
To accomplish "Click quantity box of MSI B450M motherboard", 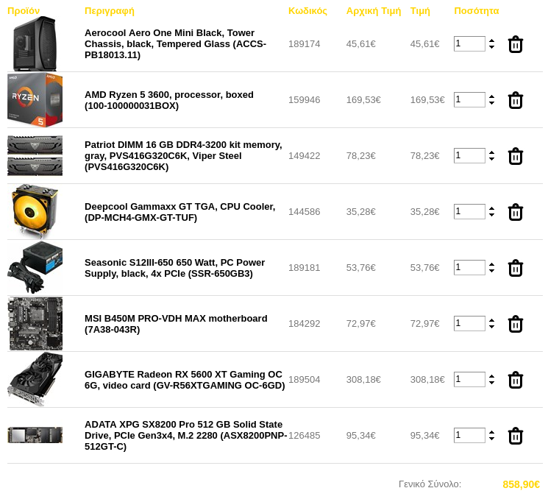I will [x=469, y=324].
